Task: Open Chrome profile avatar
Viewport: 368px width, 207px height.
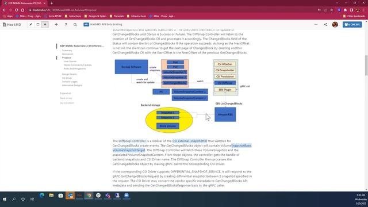Action: (358, 10)
